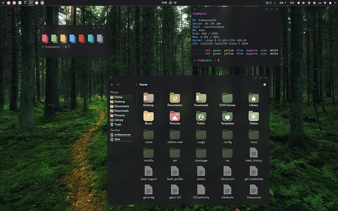Screen dimensions: 338x211
Task: Select the .git-credentials file
Action: point(254,173)
